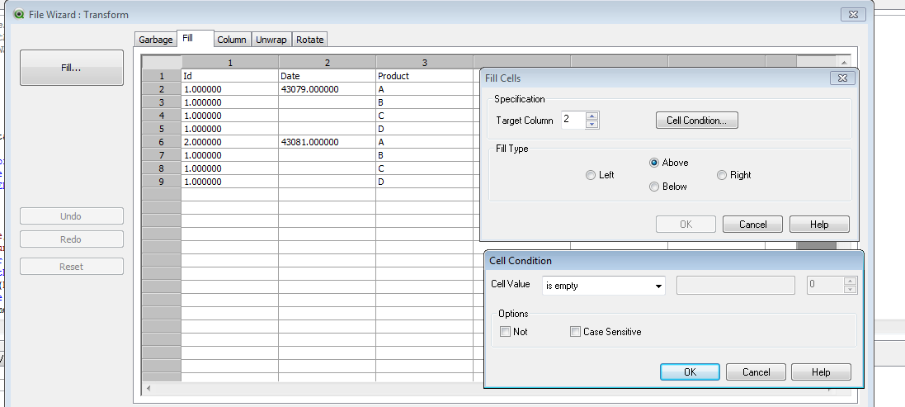Open the Cell Condition... dialog button
905x407 pixels.
point(696,121)
